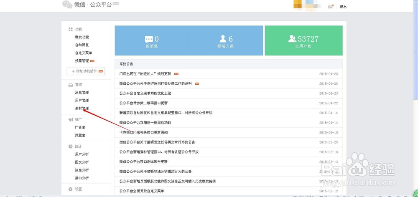Click the 管理 inbox icon
The width and height of the screenshot is (418, 197).
(71, 85)
